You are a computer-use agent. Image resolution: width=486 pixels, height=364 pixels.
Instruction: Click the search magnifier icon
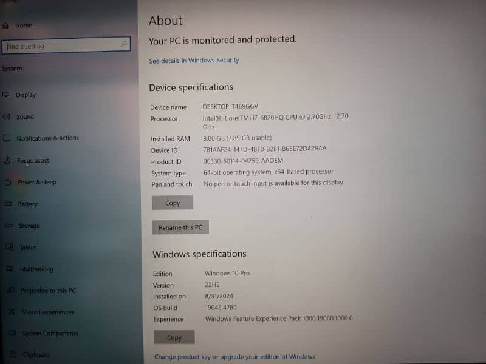point(124,44)
